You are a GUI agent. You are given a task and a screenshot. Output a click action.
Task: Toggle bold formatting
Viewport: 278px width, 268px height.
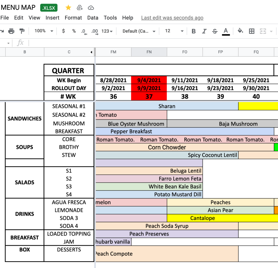[x=194, y=31]
